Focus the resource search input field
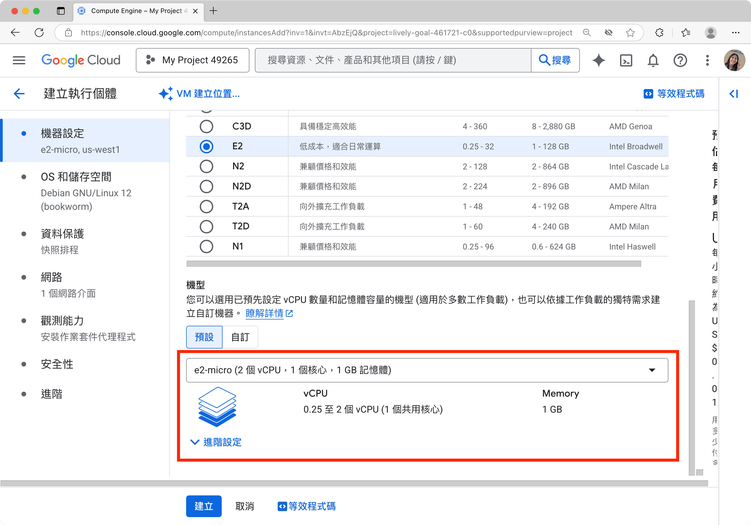 (x=393, y=60)
